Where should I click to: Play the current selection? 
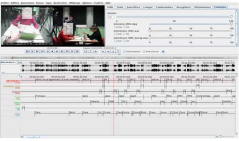pyautogui.click(x=86, y=52)
